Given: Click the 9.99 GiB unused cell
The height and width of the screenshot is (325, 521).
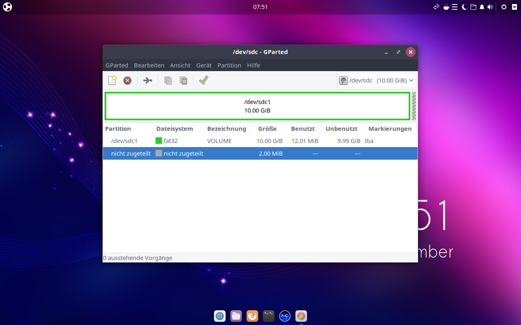Looking at the screenshot, I should (349, 141).
